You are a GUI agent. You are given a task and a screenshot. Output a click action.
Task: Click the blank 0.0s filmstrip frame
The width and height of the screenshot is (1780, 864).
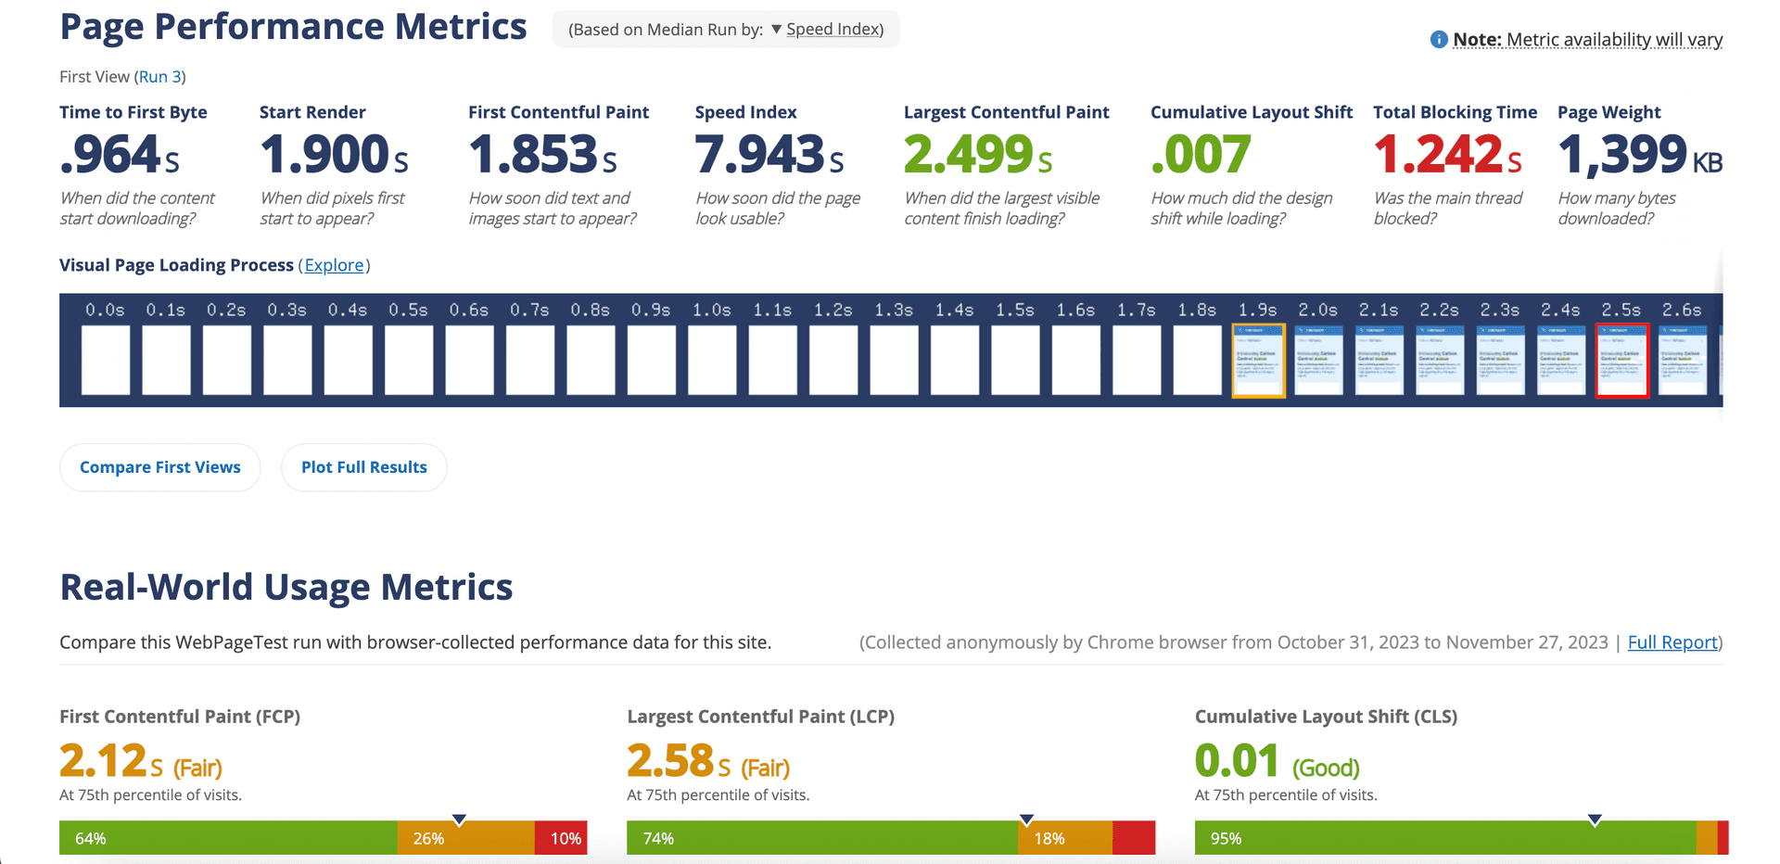[105, 361]
